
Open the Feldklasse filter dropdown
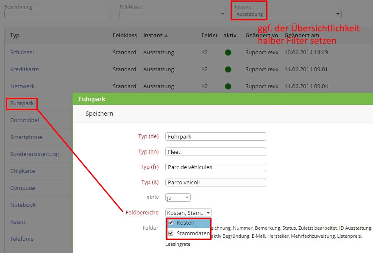tap(173, 14)
